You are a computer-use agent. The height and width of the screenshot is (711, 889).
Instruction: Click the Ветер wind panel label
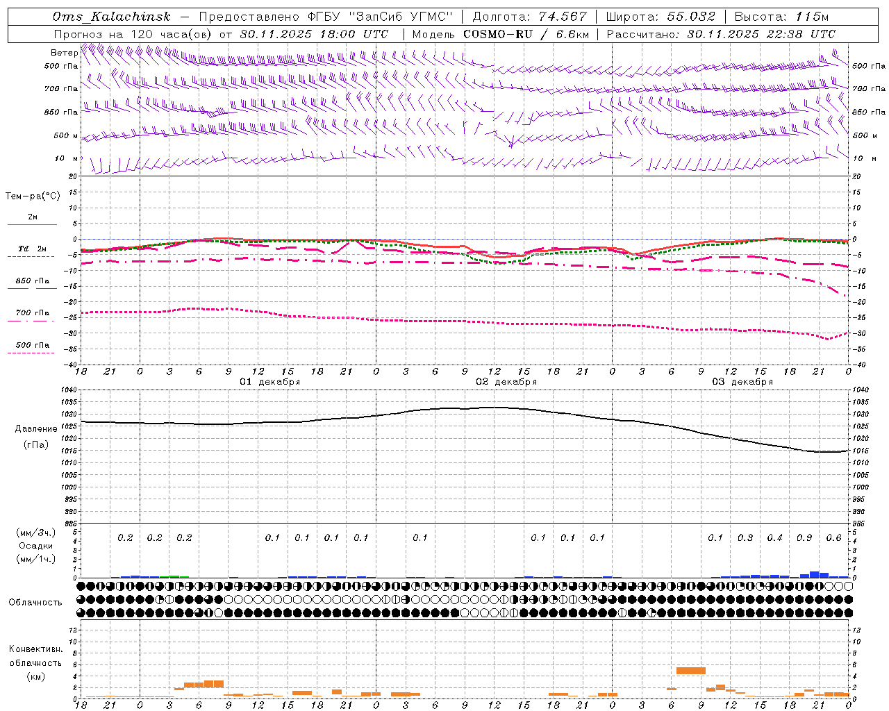tap(64, 53)
